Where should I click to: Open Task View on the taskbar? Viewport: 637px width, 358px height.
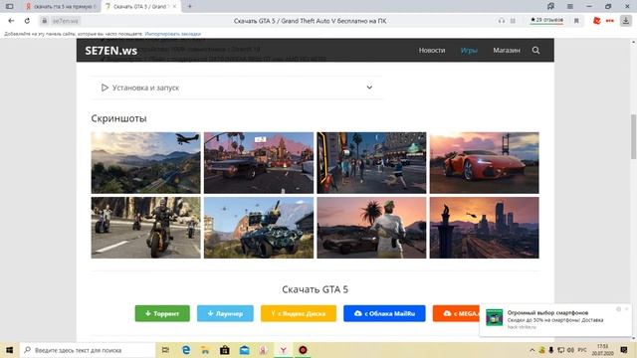click(x=165, y=350)
